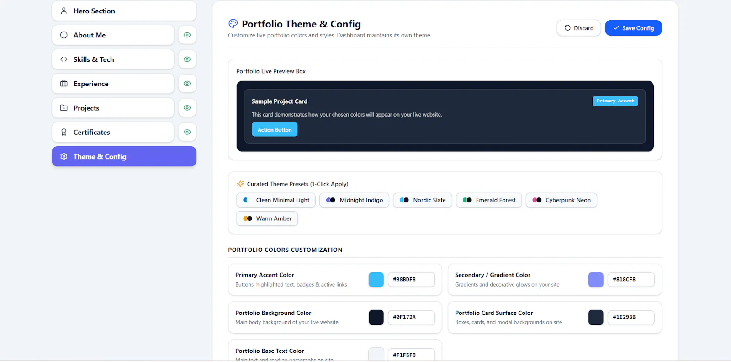Apply the Emerald Forest preset
The height and width of the screenshot is (362, 731).
pyautogui.click(x=489, y=200)
